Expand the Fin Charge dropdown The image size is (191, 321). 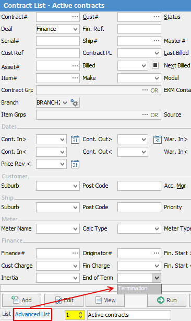pos(157,266)
